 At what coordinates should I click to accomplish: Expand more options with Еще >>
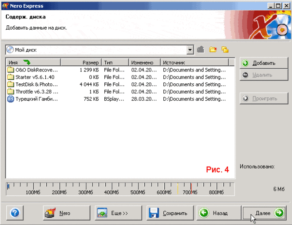(x=118, y=213)
